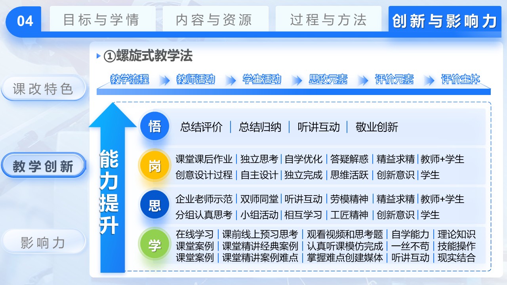Select the 创意设计过程 entry
This screenshot has height=285, width=507.
coord(204,175)
